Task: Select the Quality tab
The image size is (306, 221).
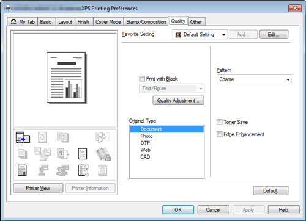Action: coord(178,21)
